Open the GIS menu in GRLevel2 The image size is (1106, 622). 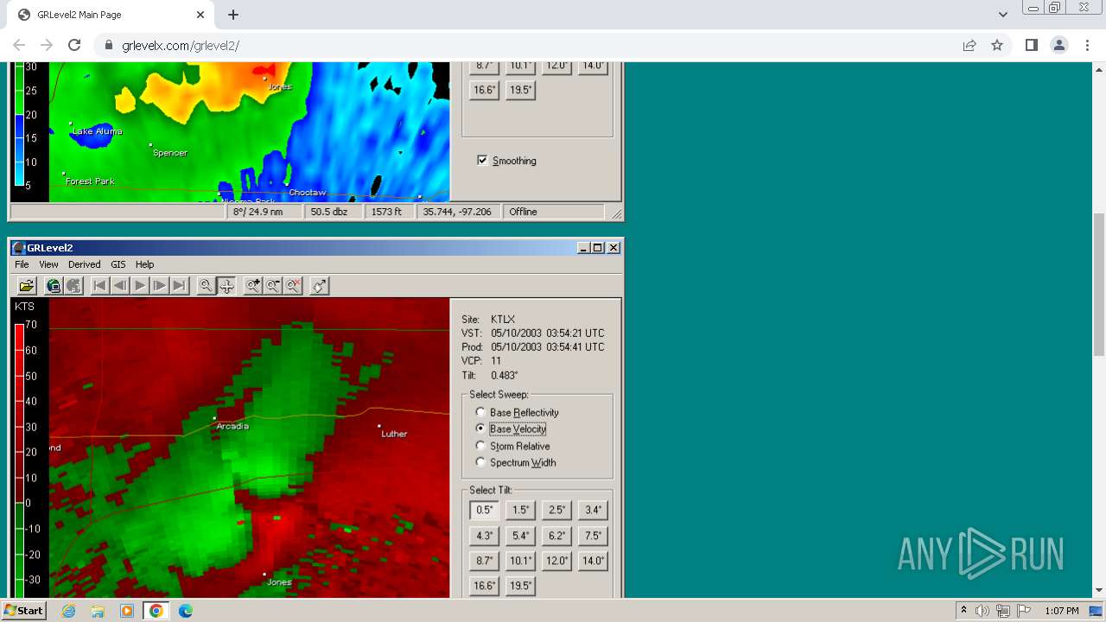coord(118,264)
